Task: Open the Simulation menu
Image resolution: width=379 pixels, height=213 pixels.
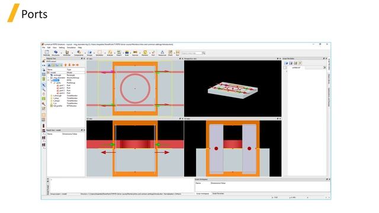Action: click(71, 47)
